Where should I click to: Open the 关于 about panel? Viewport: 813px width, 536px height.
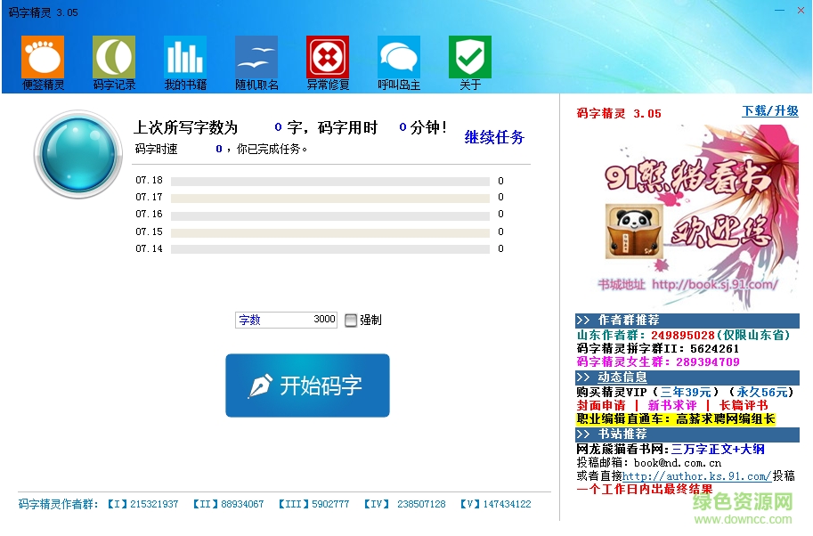pos(469,62)
